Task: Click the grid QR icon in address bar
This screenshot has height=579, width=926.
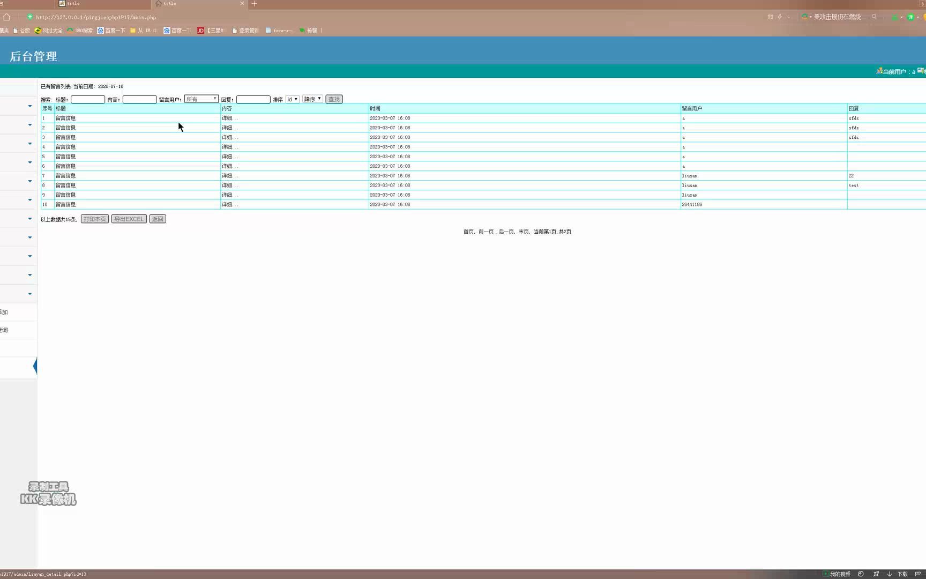Action: click(771, 17)
